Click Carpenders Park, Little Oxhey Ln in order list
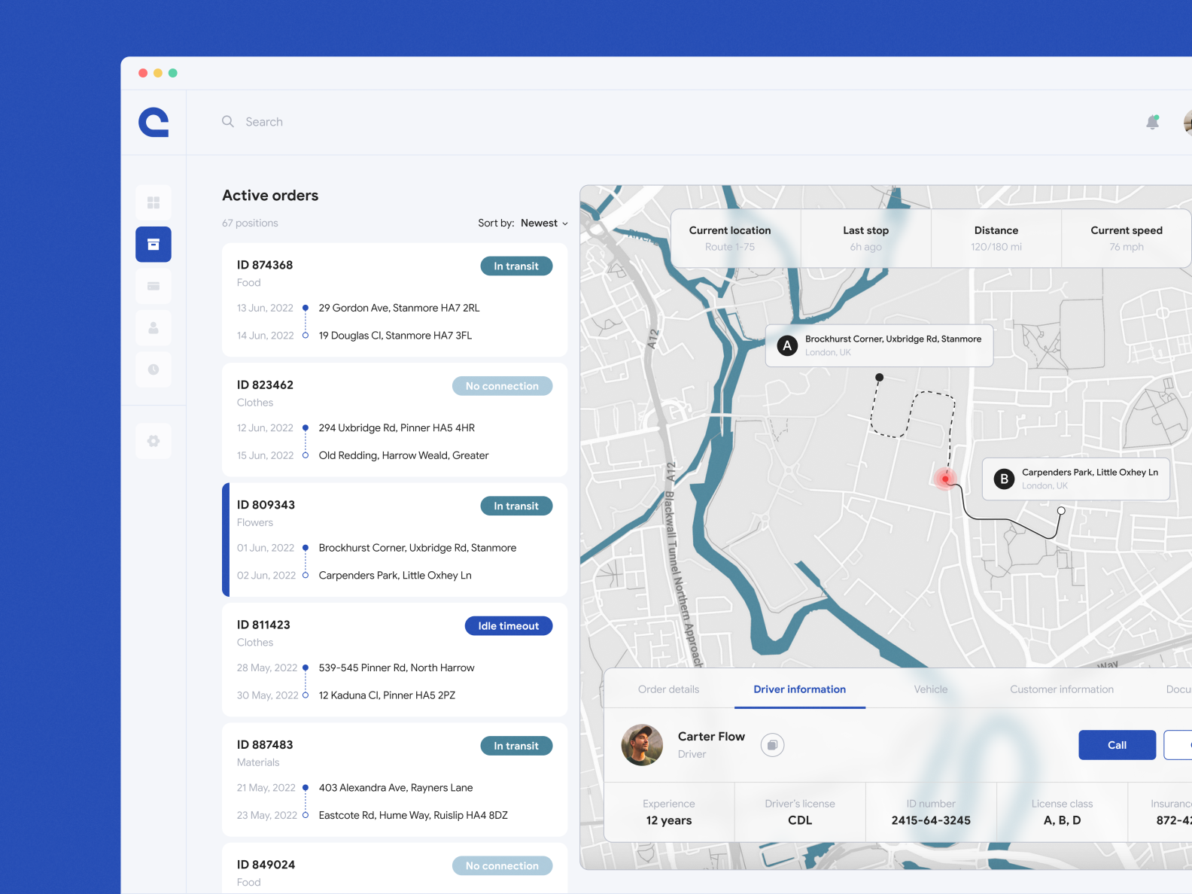Image resolution: width=1192 pixels, height=894 pixels. click(x=395, y=575)
